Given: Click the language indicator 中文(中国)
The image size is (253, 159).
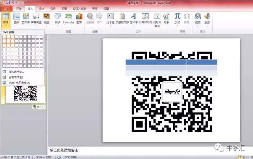Looking at the screenshot, I should (x=71, y=157).
